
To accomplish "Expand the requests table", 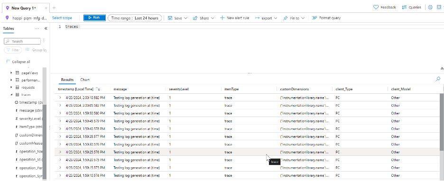I will [11, 87].
